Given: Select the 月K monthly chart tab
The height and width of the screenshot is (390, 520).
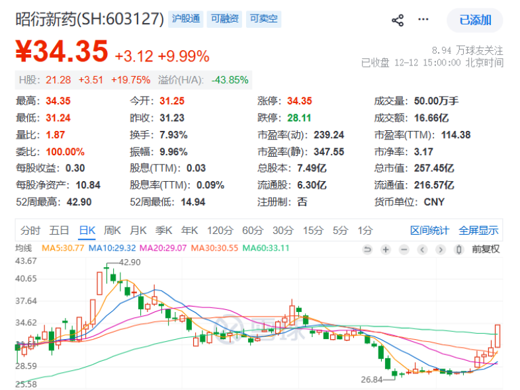Looking at the screenshot, I should [138, 231].
